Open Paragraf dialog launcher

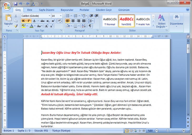pyautogui.click(x=98, y=30)
